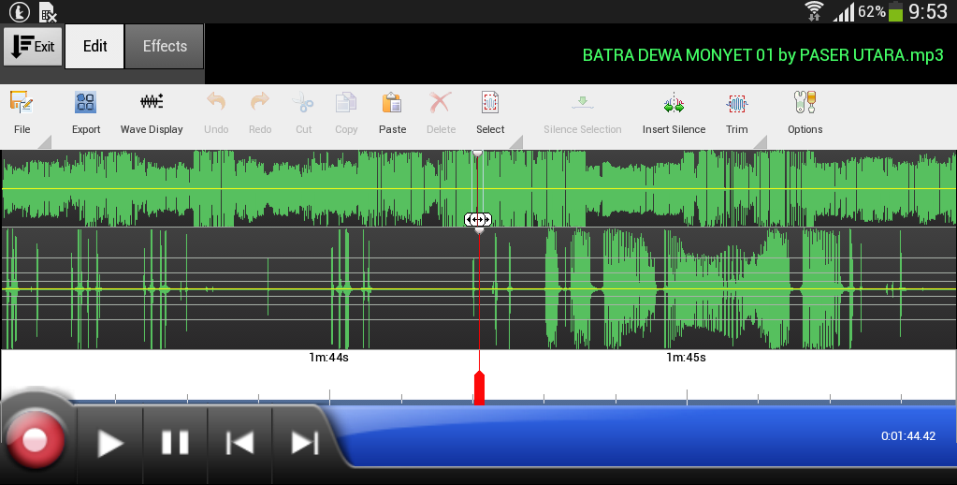This screenshot has width=957, height=485.
Task: Tap the signal strength bars icon
Action: 844,11
